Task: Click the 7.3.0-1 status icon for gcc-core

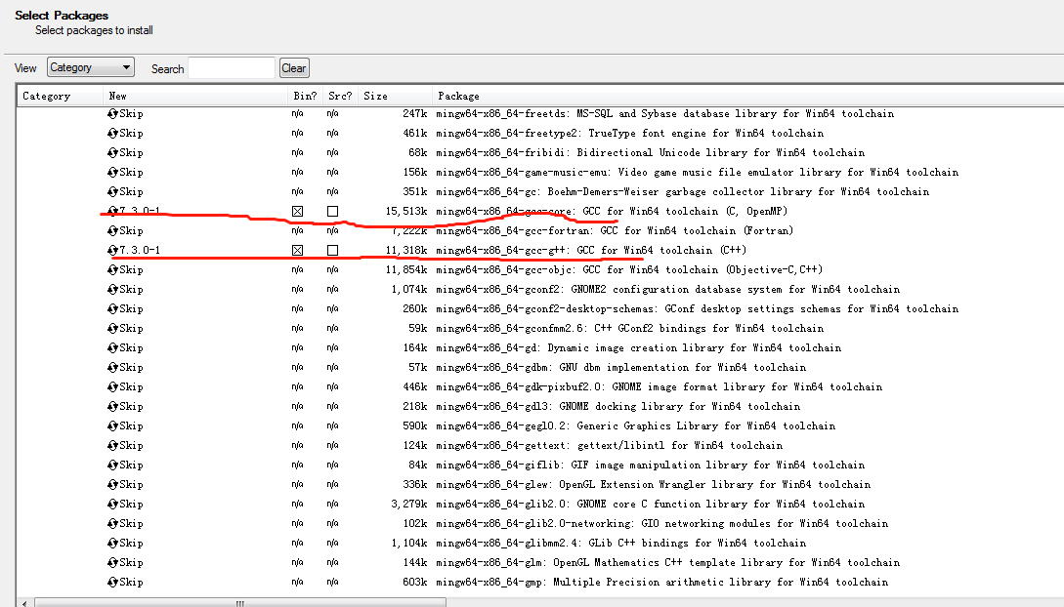Action: (111, 210)
